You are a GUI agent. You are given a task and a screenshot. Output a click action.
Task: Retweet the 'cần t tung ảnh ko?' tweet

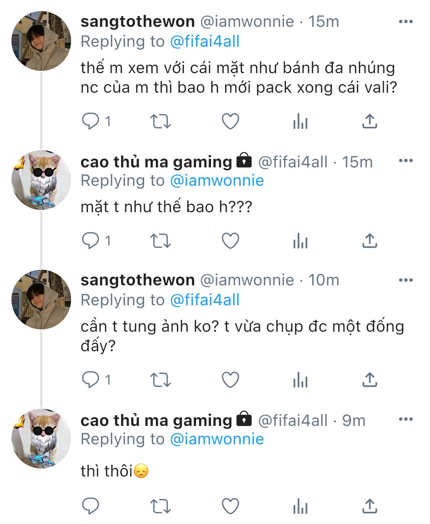pos(161,380)
